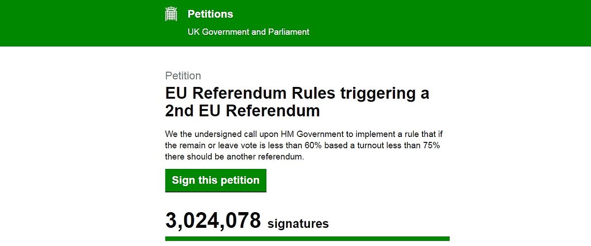This screenshot has width=591, height=246.
Task: Click 'We the undersigned' in the description
Action: click(197, 135)
